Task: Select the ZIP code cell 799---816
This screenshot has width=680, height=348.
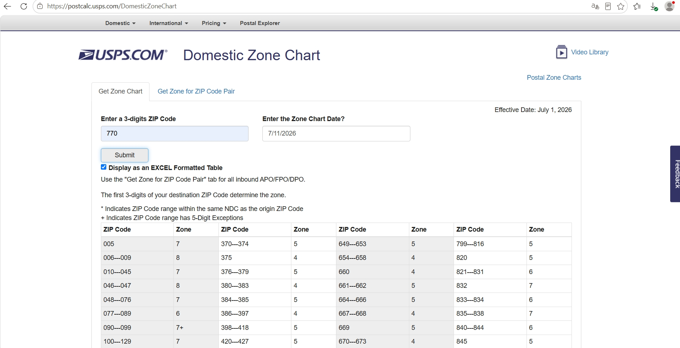Action: tap(490, 244)
